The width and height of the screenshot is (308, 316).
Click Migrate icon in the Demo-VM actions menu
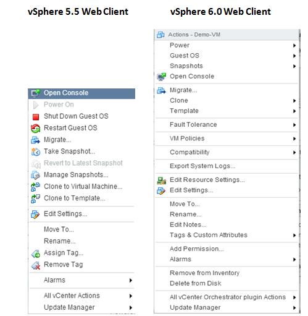click(x=161, y=90)
